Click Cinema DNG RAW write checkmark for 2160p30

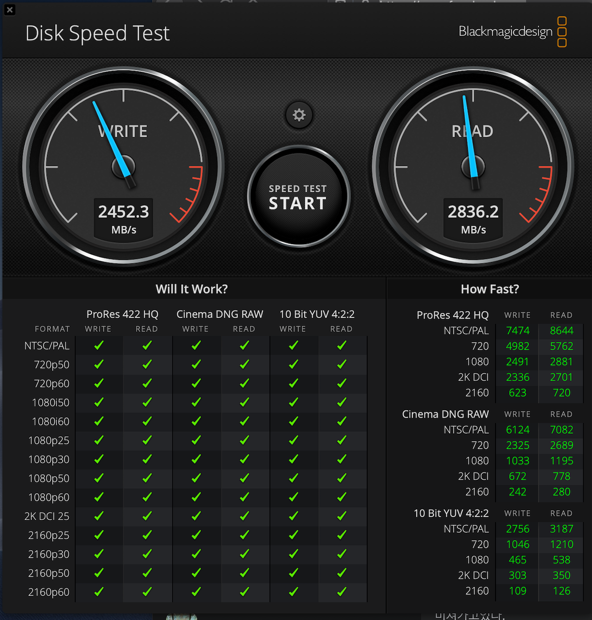coord(196,554)
